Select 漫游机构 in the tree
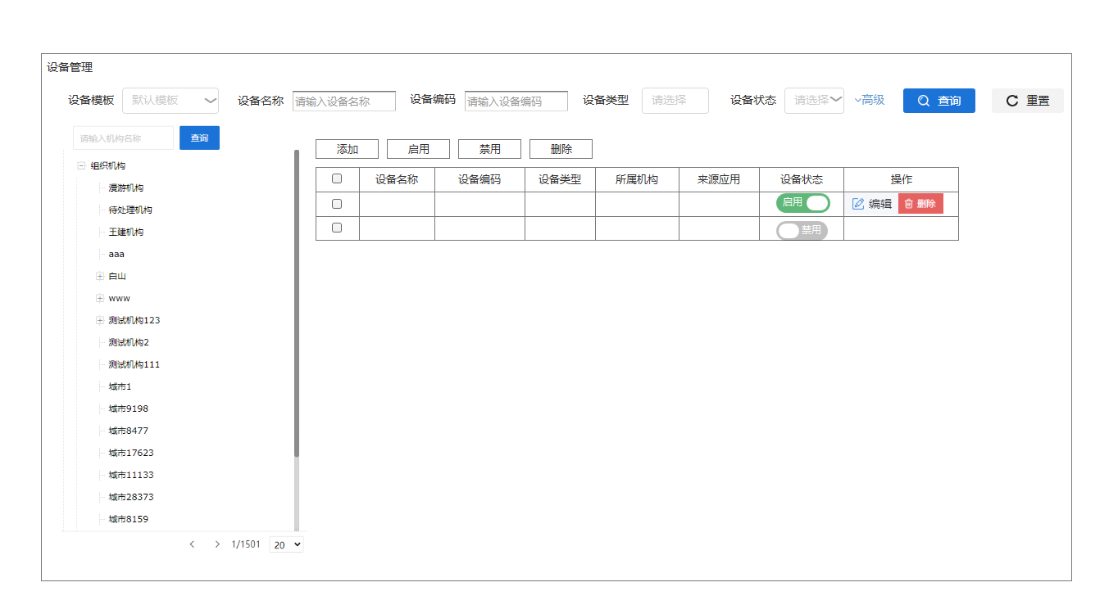The width and height of the screenshot is (1118, 614). tap(126, 187)
